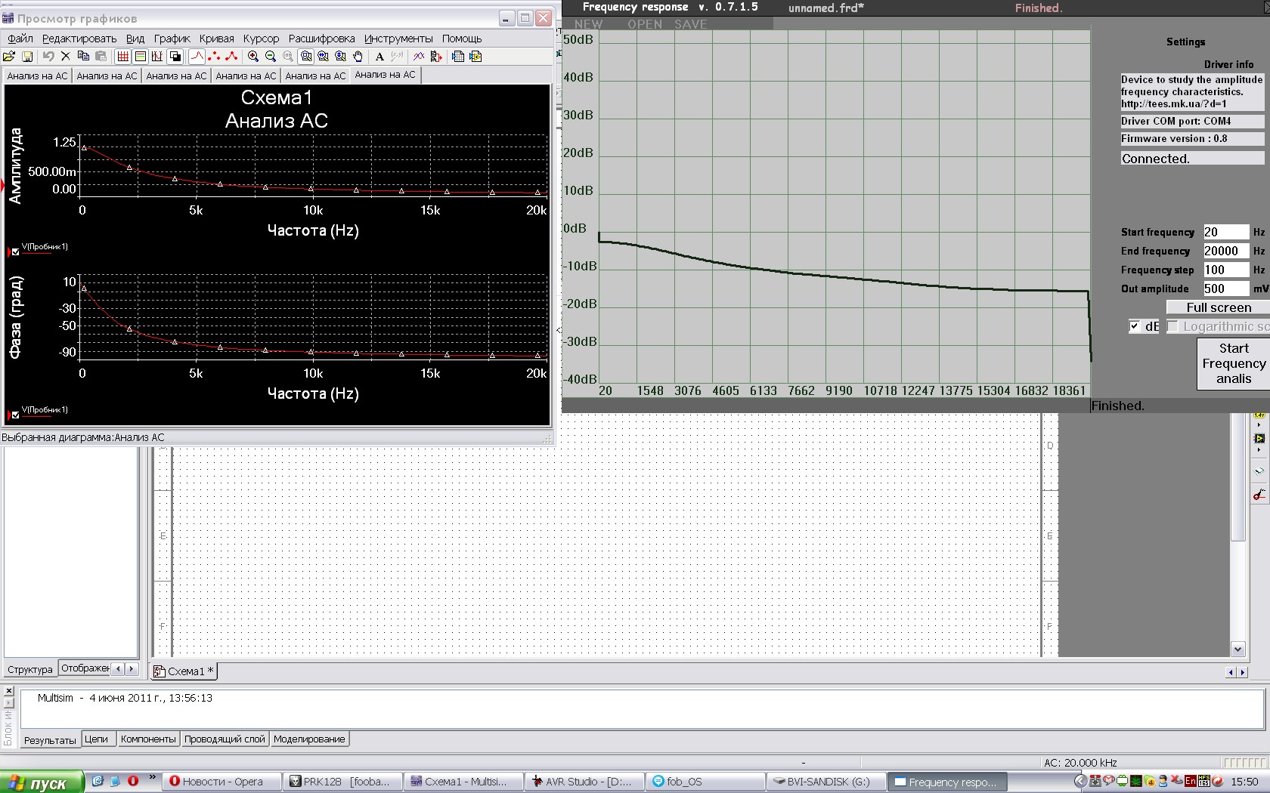Toggle V(Пробник1) checkbox under amplitude graph
The height and width of the screenshot is (793, 1270).
16,252
